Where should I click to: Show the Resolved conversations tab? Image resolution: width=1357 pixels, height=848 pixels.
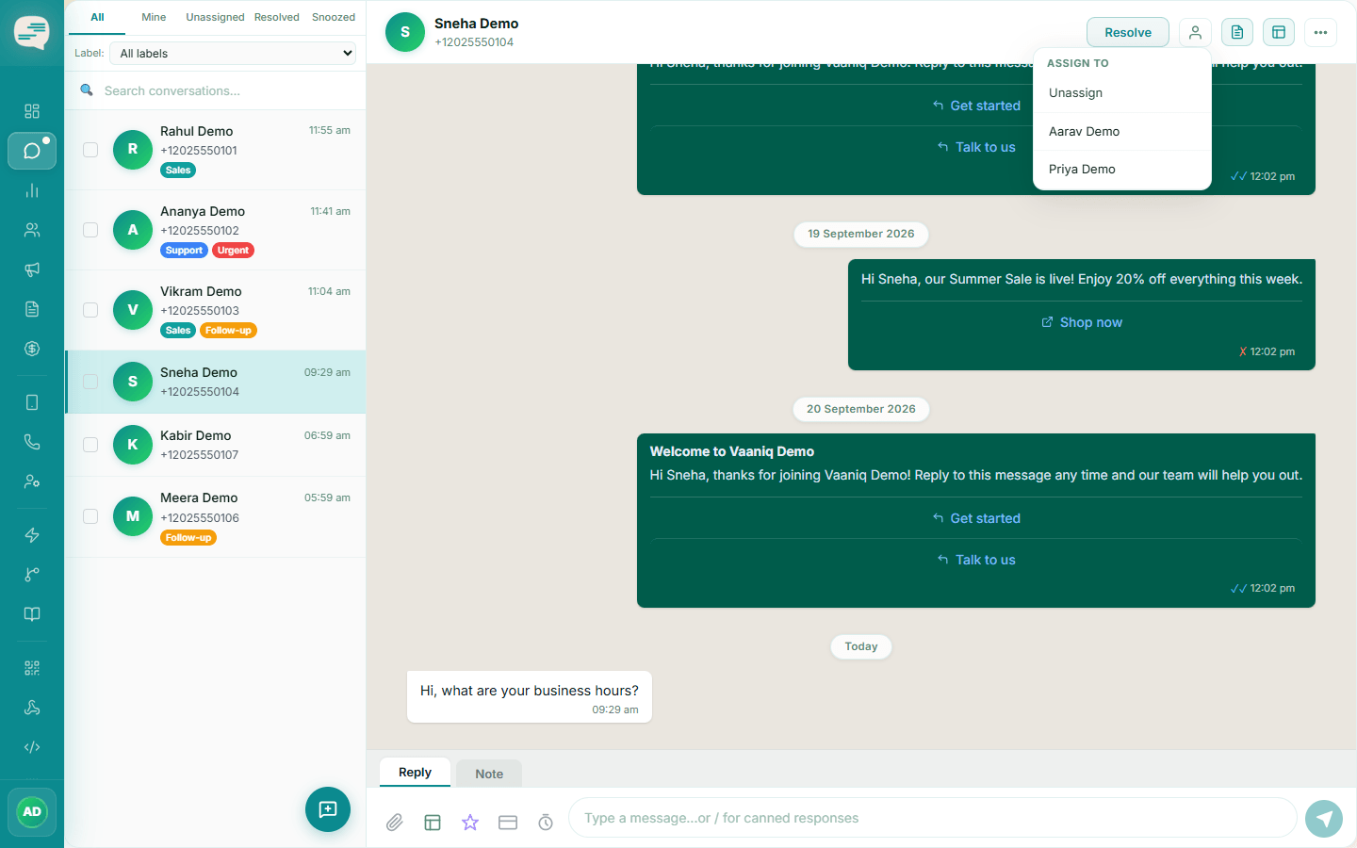277,17
